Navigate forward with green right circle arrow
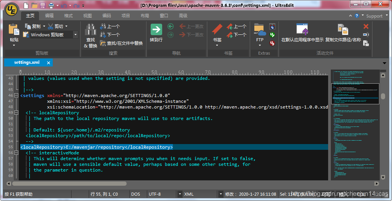The width and height of the screenshot is (392, 201). [x=171, y=35]
